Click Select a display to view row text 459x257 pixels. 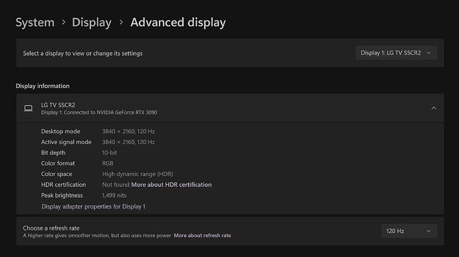(83, 53)
